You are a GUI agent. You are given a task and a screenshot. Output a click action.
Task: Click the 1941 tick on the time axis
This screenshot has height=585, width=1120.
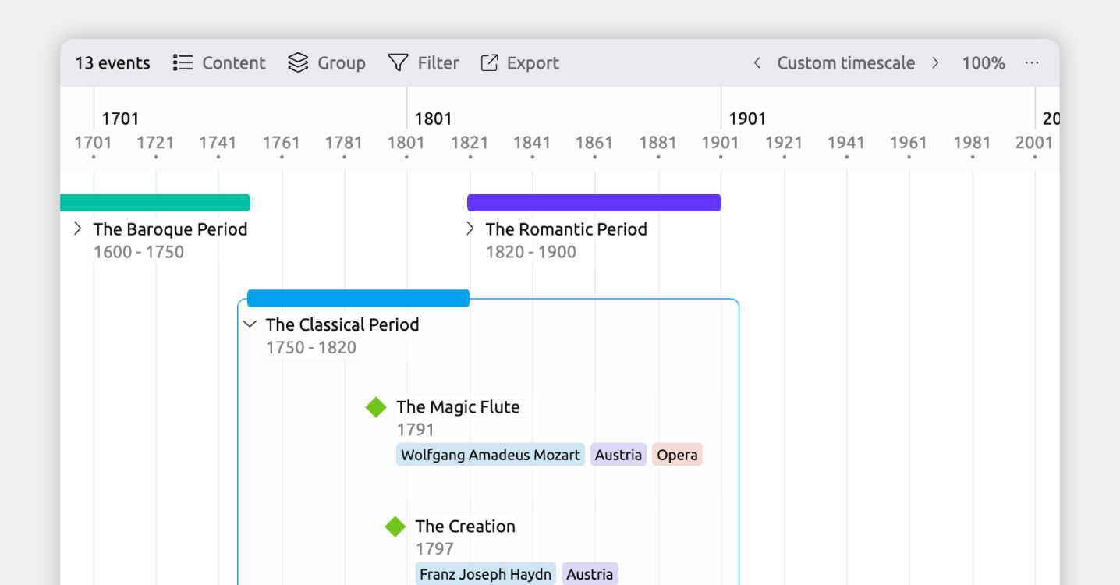[x=846, y=143]
